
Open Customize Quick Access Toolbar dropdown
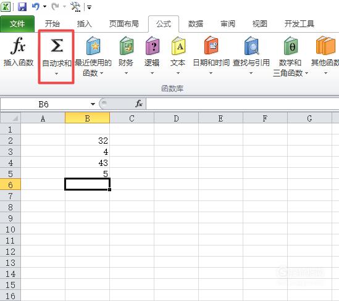(89, 7)
